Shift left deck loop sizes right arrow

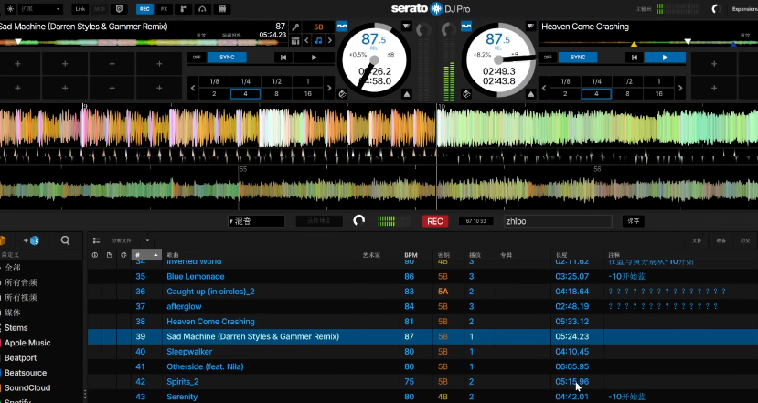pos(329,88)
